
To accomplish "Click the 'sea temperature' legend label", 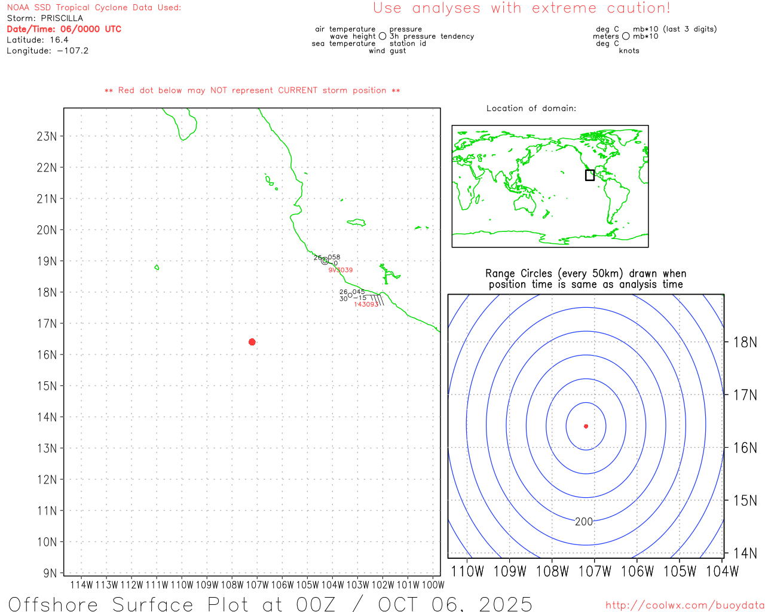I will pos(344,44).
